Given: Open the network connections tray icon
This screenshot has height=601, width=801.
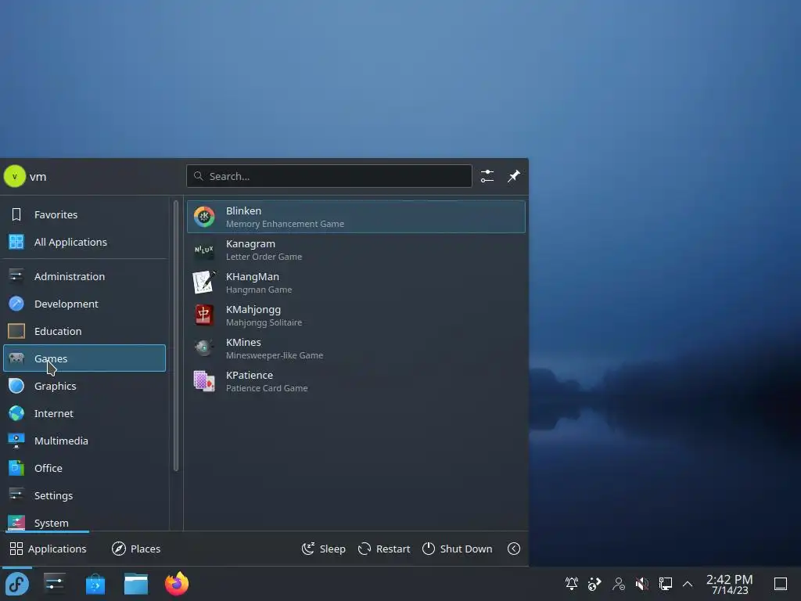Looking at the screenshot, I should pos(665,584).
